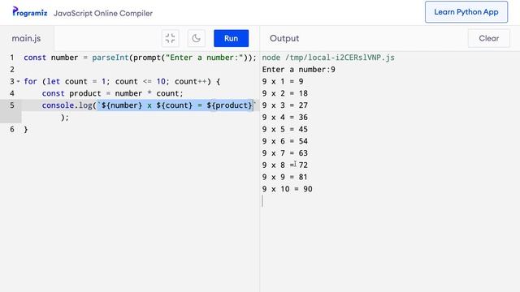
Task: Toggle fullscreen editor icon
Action: click(170, 38)
